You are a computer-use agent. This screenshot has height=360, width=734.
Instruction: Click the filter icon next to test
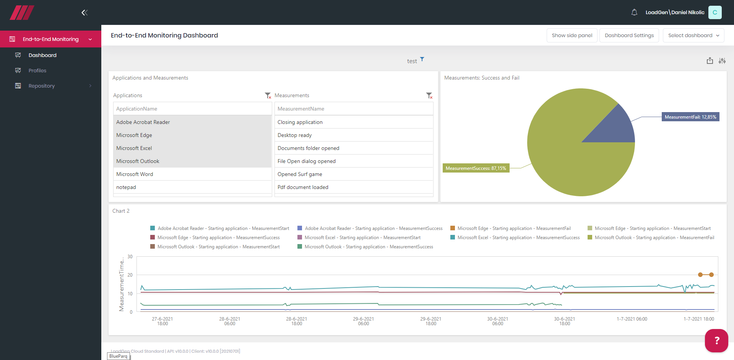point(422,59)
